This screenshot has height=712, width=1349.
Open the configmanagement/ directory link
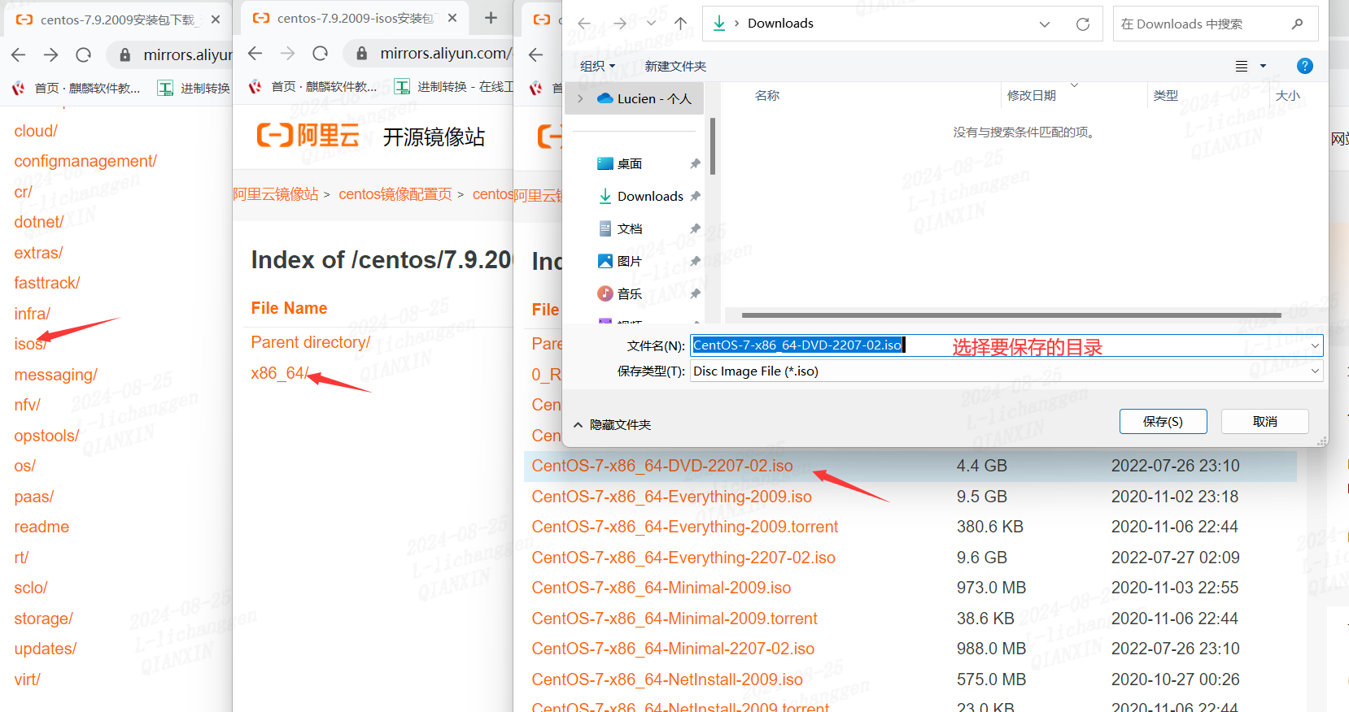[85, 161]
